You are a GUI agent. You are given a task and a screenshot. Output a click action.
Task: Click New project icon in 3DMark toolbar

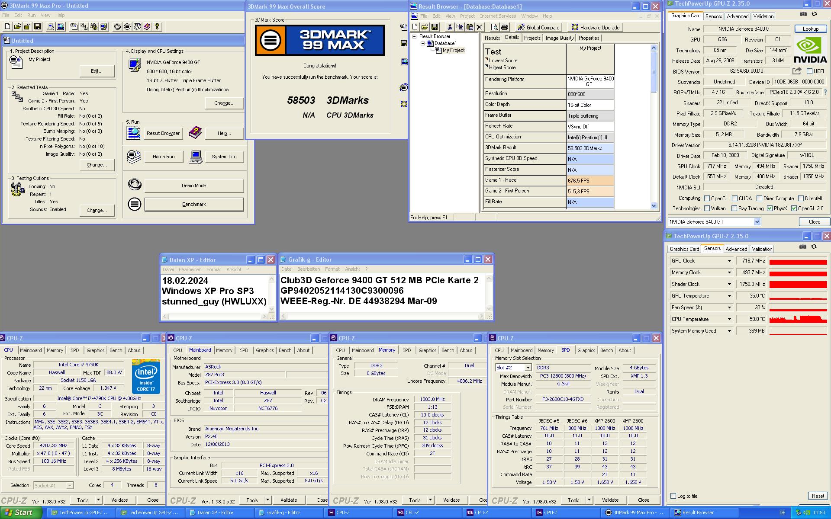click(7, 26)
